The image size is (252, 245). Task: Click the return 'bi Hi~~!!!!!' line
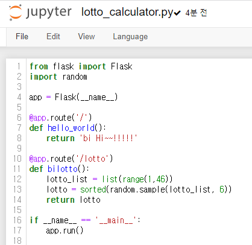92,138
